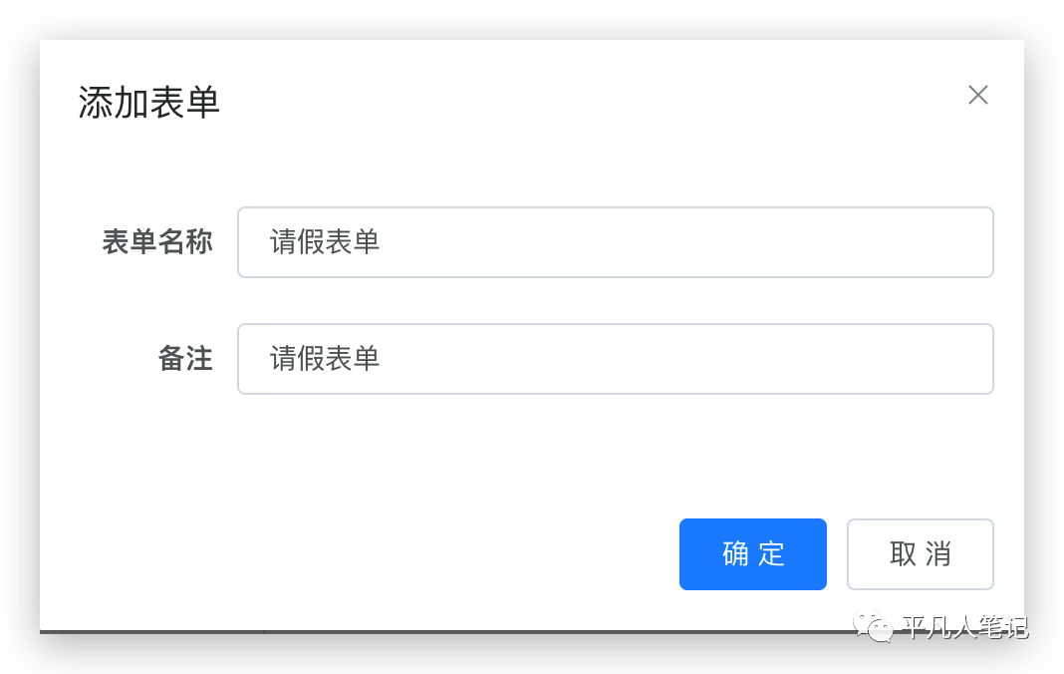Select the 表单名称 field label

[157, 242]
